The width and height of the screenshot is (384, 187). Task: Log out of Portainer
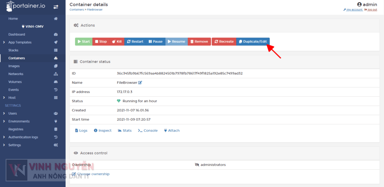(370, 9)
